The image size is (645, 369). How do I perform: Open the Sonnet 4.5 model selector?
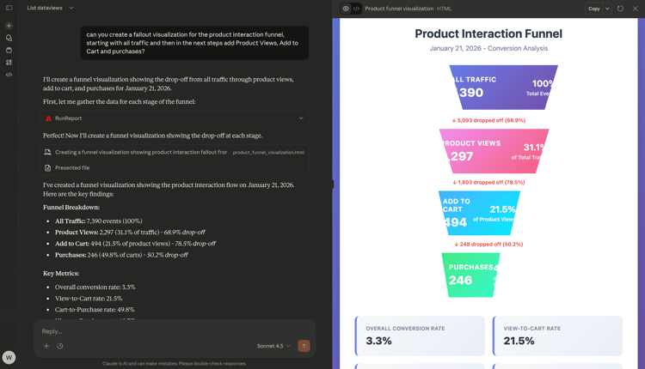(x=273, y=346)
